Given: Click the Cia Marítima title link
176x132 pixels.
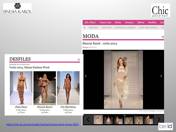Looking at the screenshot, I should tap(68, 107).
